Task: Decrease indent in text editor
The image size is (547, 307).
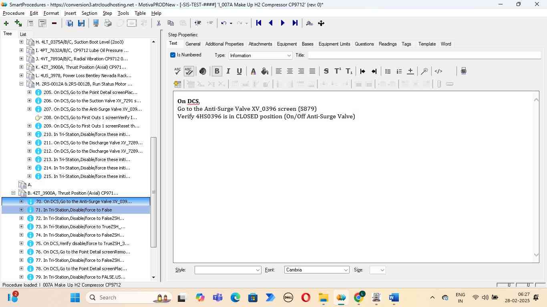Action: [374, 71]
